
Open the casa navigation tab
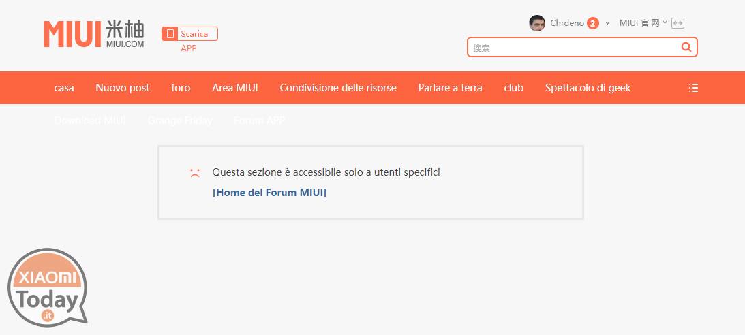pos(64,88)
